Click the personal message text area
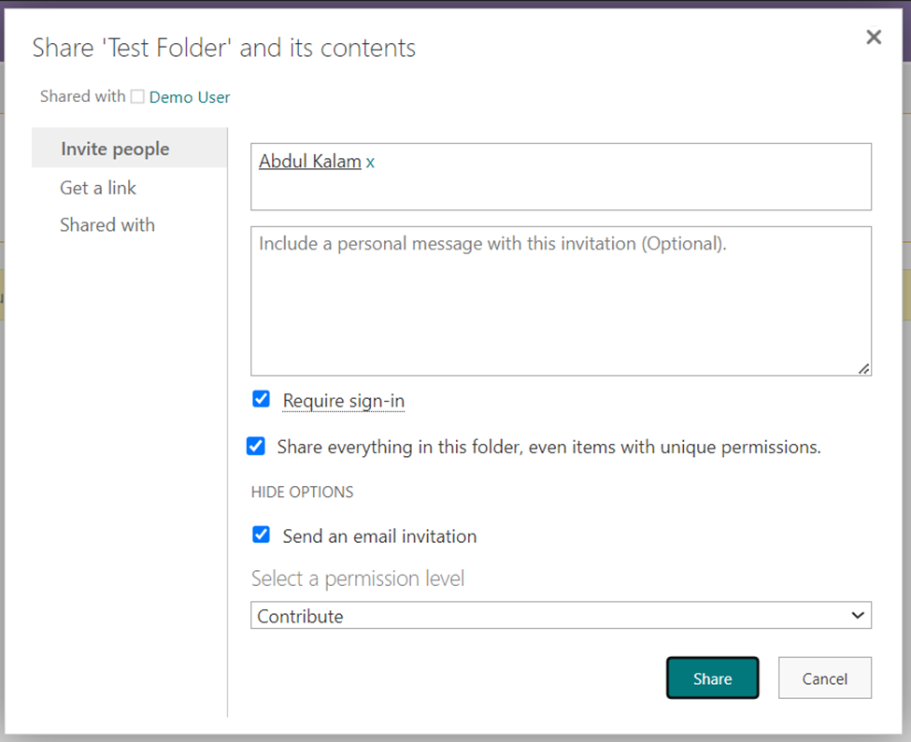911x742 pixels. coord(561,301)
